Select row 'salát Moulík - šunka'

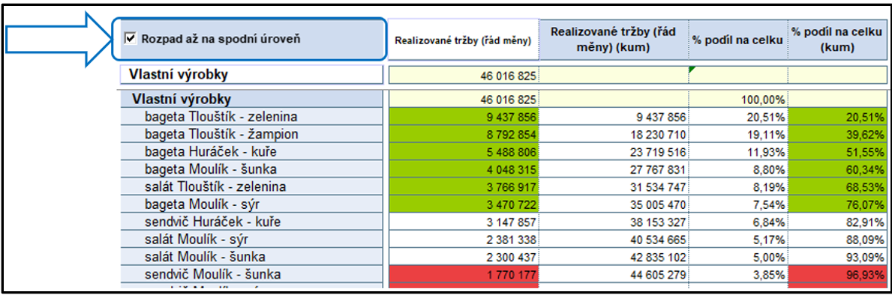tap(251, 257)
